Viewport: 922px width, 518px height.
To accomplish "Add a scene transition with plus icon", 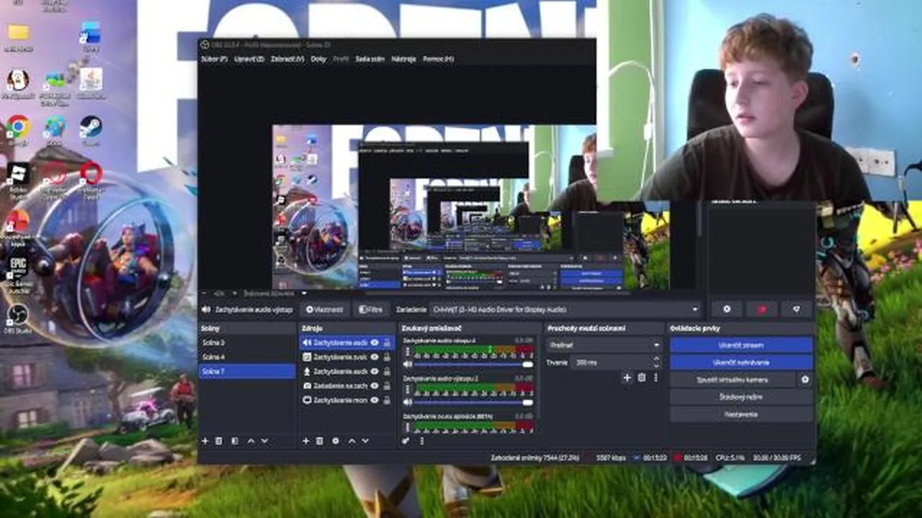I will coord(627,378).
